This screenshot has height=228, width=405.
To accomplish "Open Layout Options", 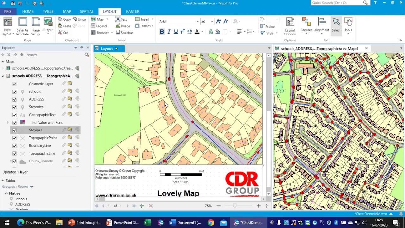I will (x=290, y=26).
